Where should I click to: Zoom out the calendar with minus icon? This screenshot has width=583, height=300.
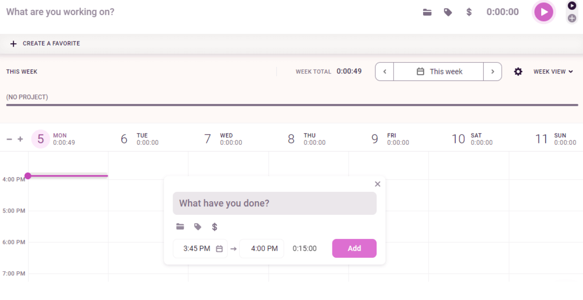(9, 139)
